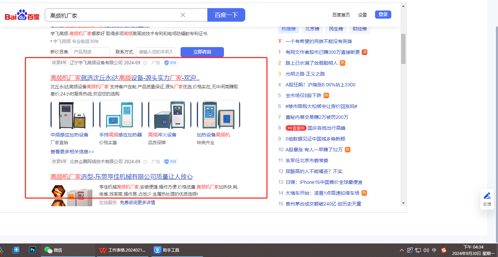
Task: Click the 沸 badge beside 有网文作者股市已赚300万直接断更
Action: [x=365, y=52]
